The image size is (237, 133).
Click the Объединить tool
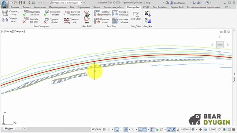click(10, 20)
